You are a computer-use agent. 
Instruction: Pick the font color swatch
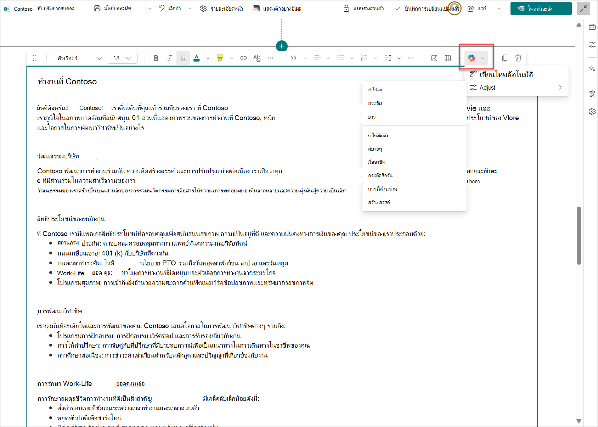pyautogui.click(x=197, y=58)
